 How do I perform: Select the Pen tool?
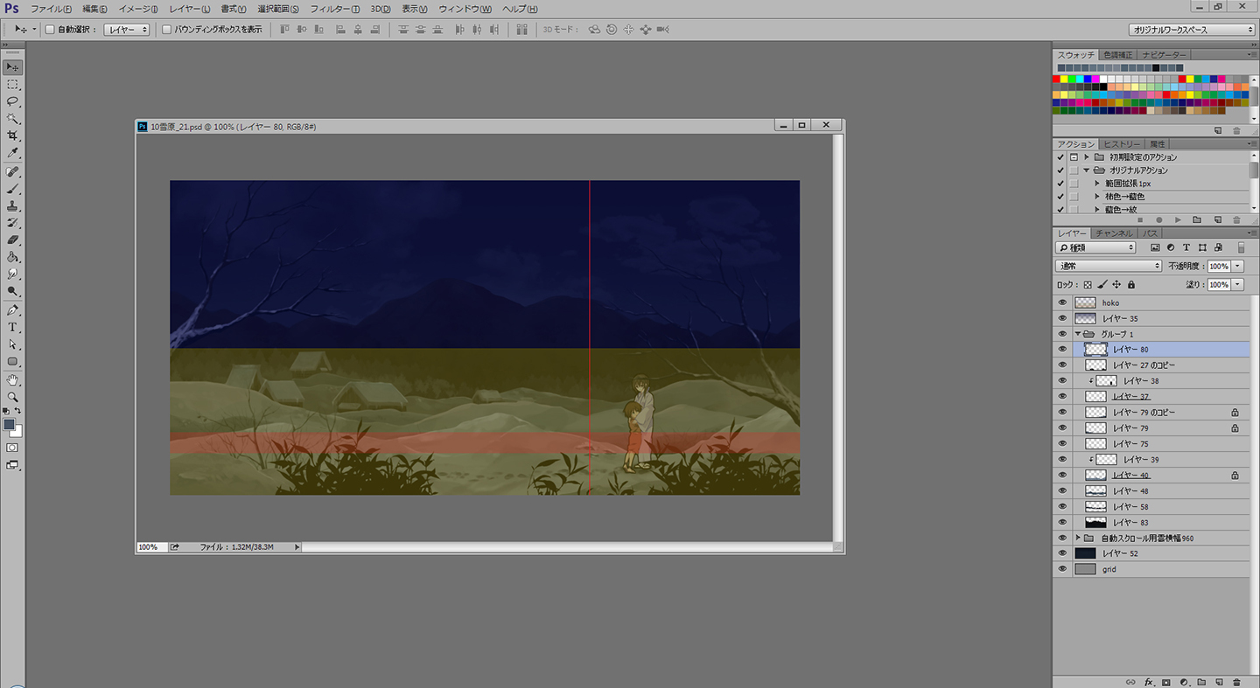tap(12, 310)
